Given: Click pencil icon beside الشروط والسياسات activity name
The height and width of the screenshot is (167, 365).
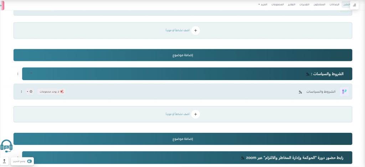Looking at the screenshot, I should (300, 92).
